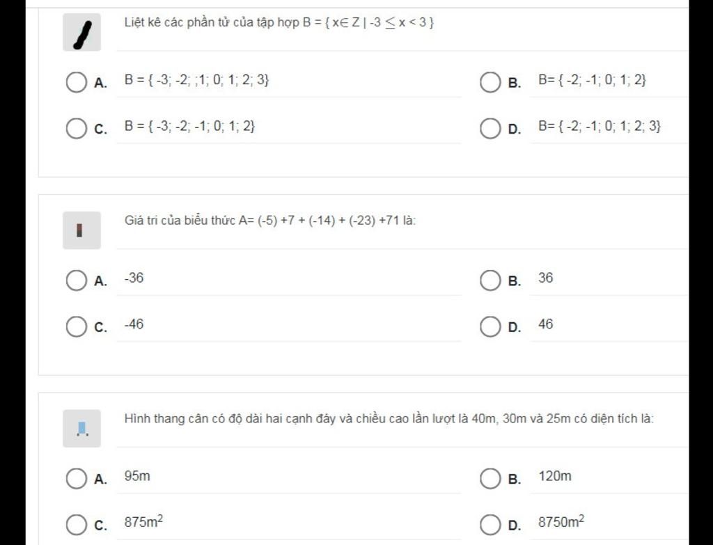
Task: Click the expression A= (-5) +7 question text
Action: [270, 221]
